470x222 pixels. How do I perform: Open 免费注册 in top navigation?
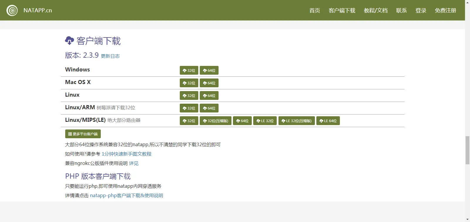pyautogui.click(x=446, y=11)
